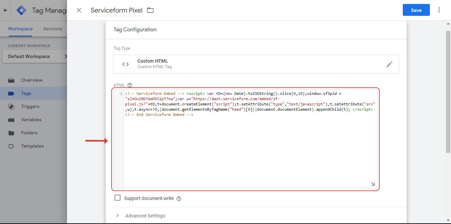
Task: Enable Support document.write checkbox
Action: 118,198
